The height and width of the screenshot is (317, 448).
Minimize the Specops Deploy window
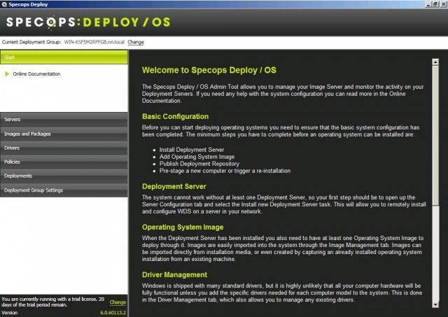click(428, 4)
